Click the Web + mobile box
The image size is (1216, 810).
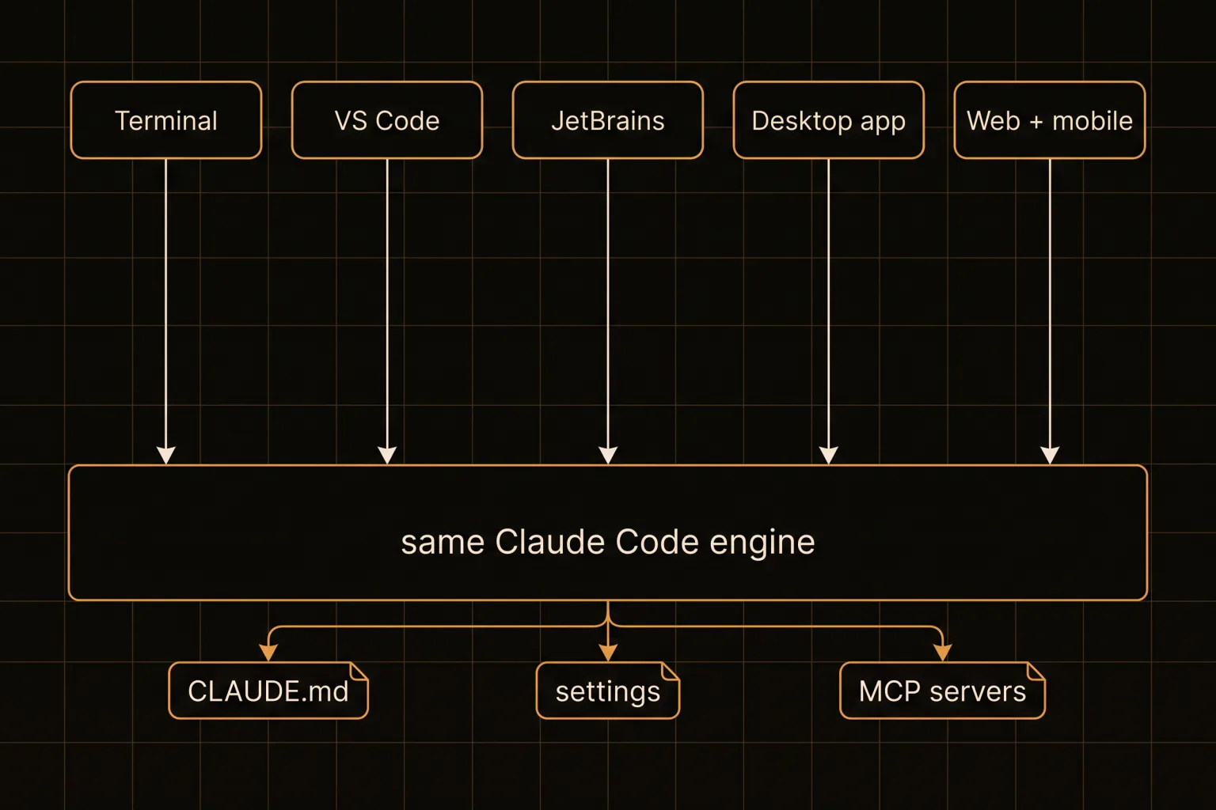tap(1050, 120)
